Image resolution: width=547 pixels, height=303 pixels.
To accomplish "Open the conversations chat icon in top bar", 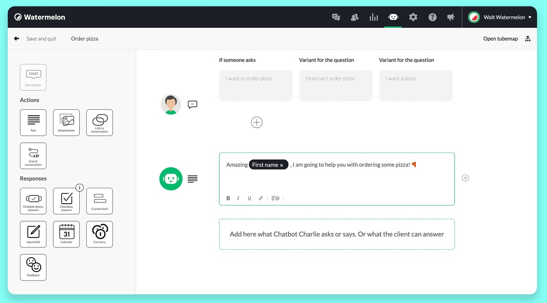I will point(336,17).
